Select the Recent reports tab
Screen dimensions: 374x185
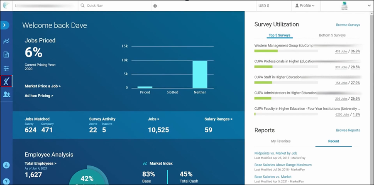coord(333,141)
